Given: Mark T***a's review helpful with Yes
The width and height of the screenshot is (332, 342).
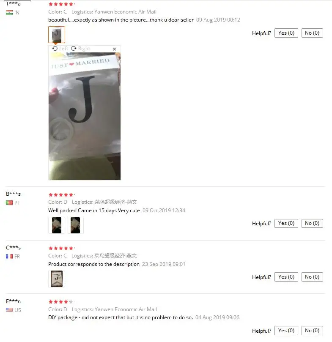Looking at the screenshot, I should click(286, 33).
